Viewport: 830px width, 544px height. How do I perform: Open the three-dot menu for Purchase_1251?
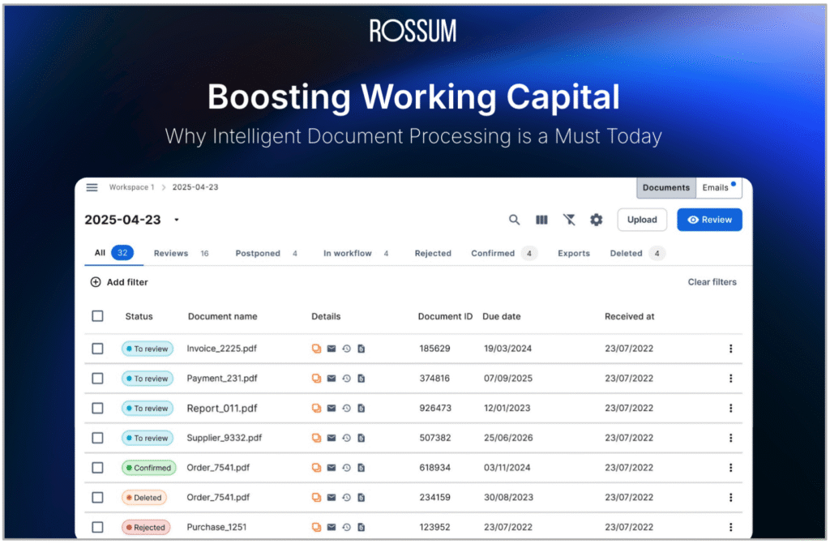tap(731, 527)
